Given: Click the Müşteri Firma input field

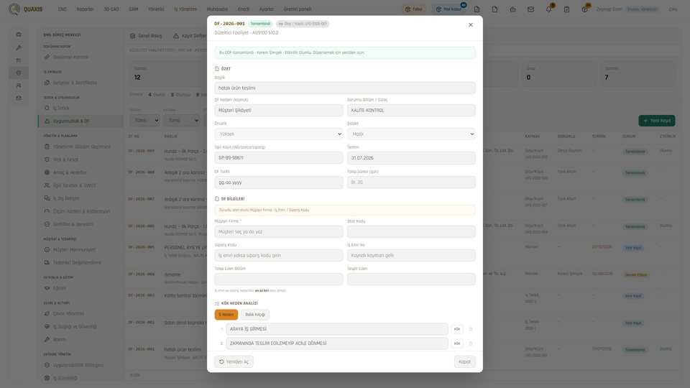Looking at the screenshot, I should tap(279, 232).
